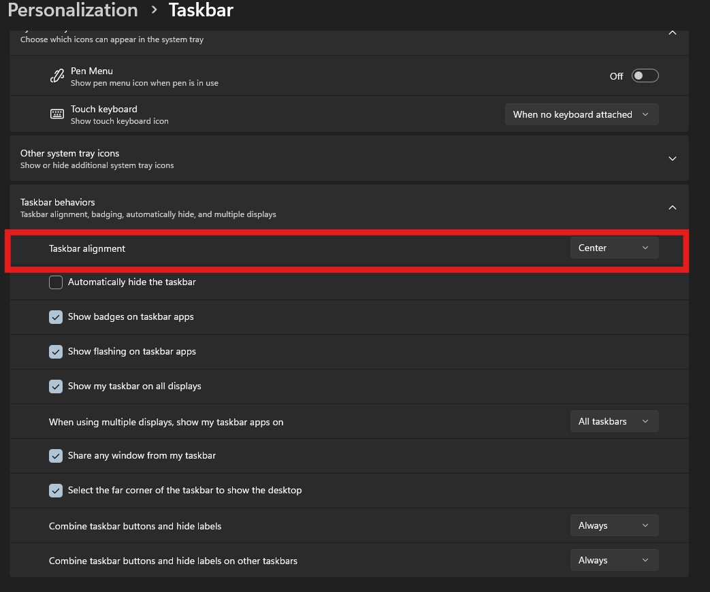
Task: Uncheck Share any window from my taskbar
Action: pos(56,456)
